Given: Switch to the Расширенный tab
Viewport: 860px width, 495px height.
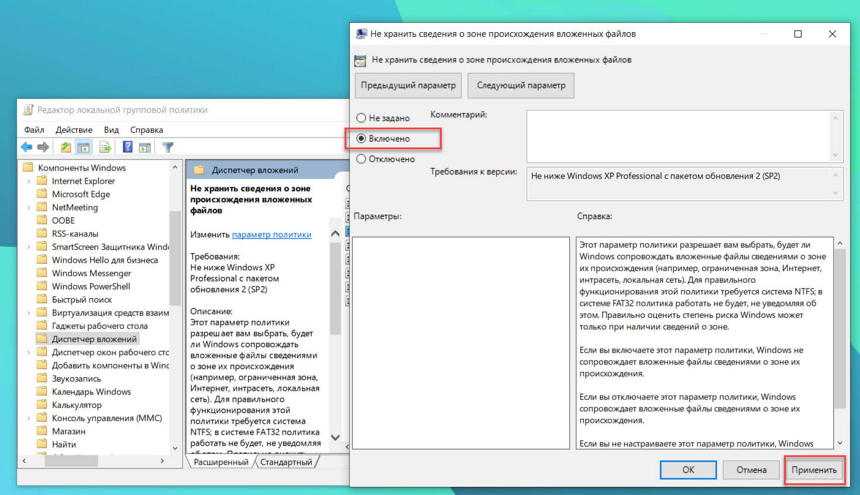Looking at the screenshot, I should tap(221, 462).
